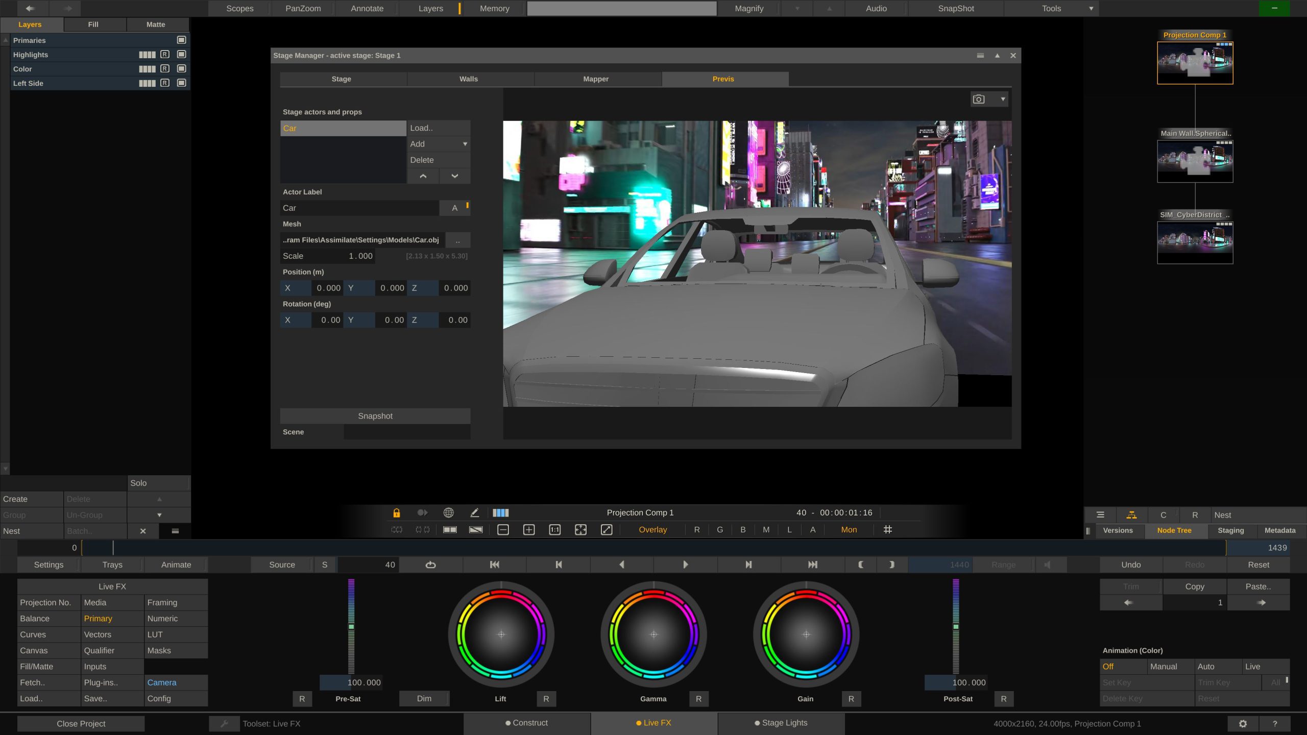Enable loop playback in the transport bar

(x=430, y=565)
